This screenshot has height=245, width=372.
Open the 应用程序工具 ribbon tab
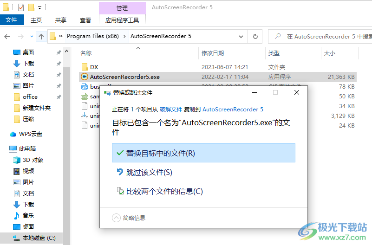pos(122,20)
